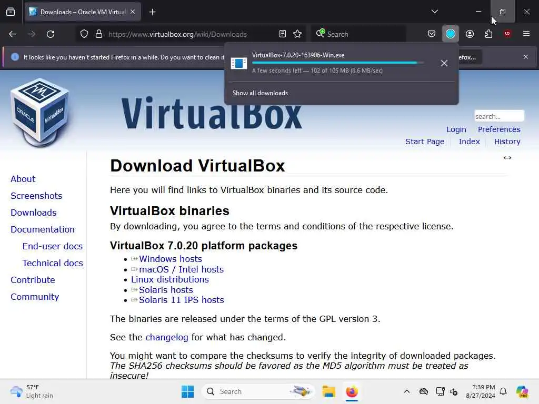
Task: Open Technical docs link
Action: point(53,263)
